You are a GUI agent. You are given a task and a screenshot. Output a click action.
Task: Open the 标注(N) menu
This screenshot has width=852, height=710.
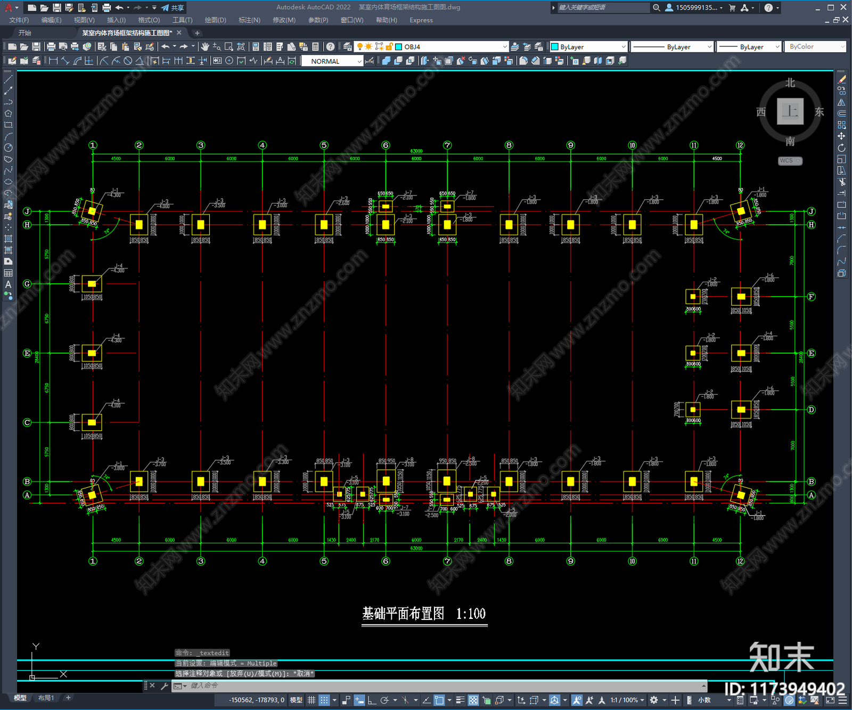point(249,20)
